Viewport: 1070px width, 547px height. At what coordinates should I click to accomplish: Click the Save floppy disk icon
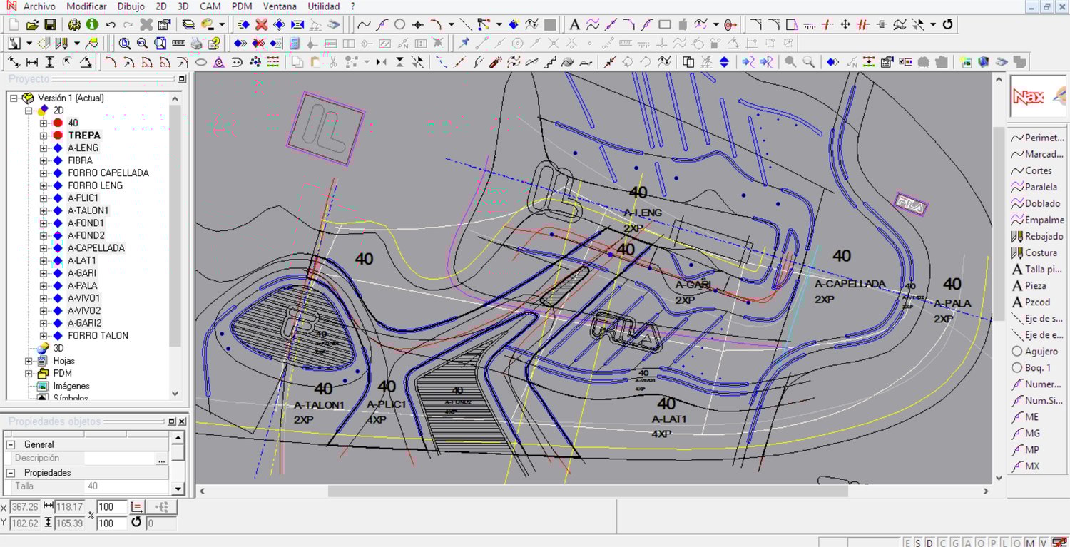[x=50, y=24]
